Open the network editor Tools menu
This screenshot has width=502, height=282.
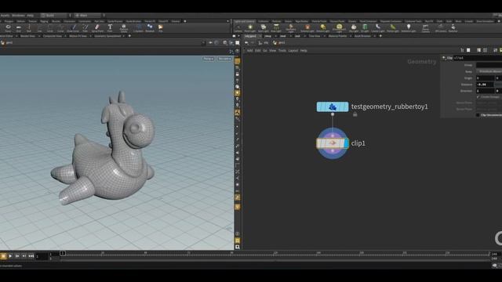click(282, 50)
